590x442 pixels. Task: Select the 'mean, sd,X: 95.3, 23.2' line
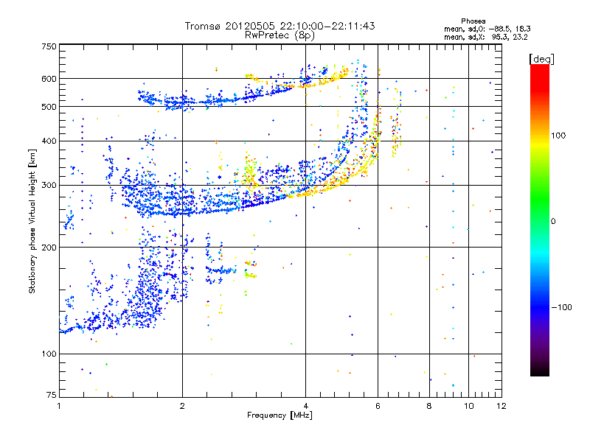pyautogui.click(x=486, y=37)
